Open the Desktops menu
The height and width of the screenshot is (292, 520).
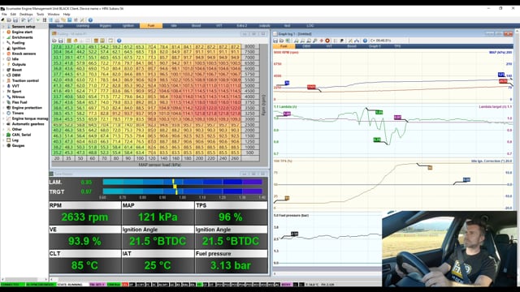click(26, 15)
